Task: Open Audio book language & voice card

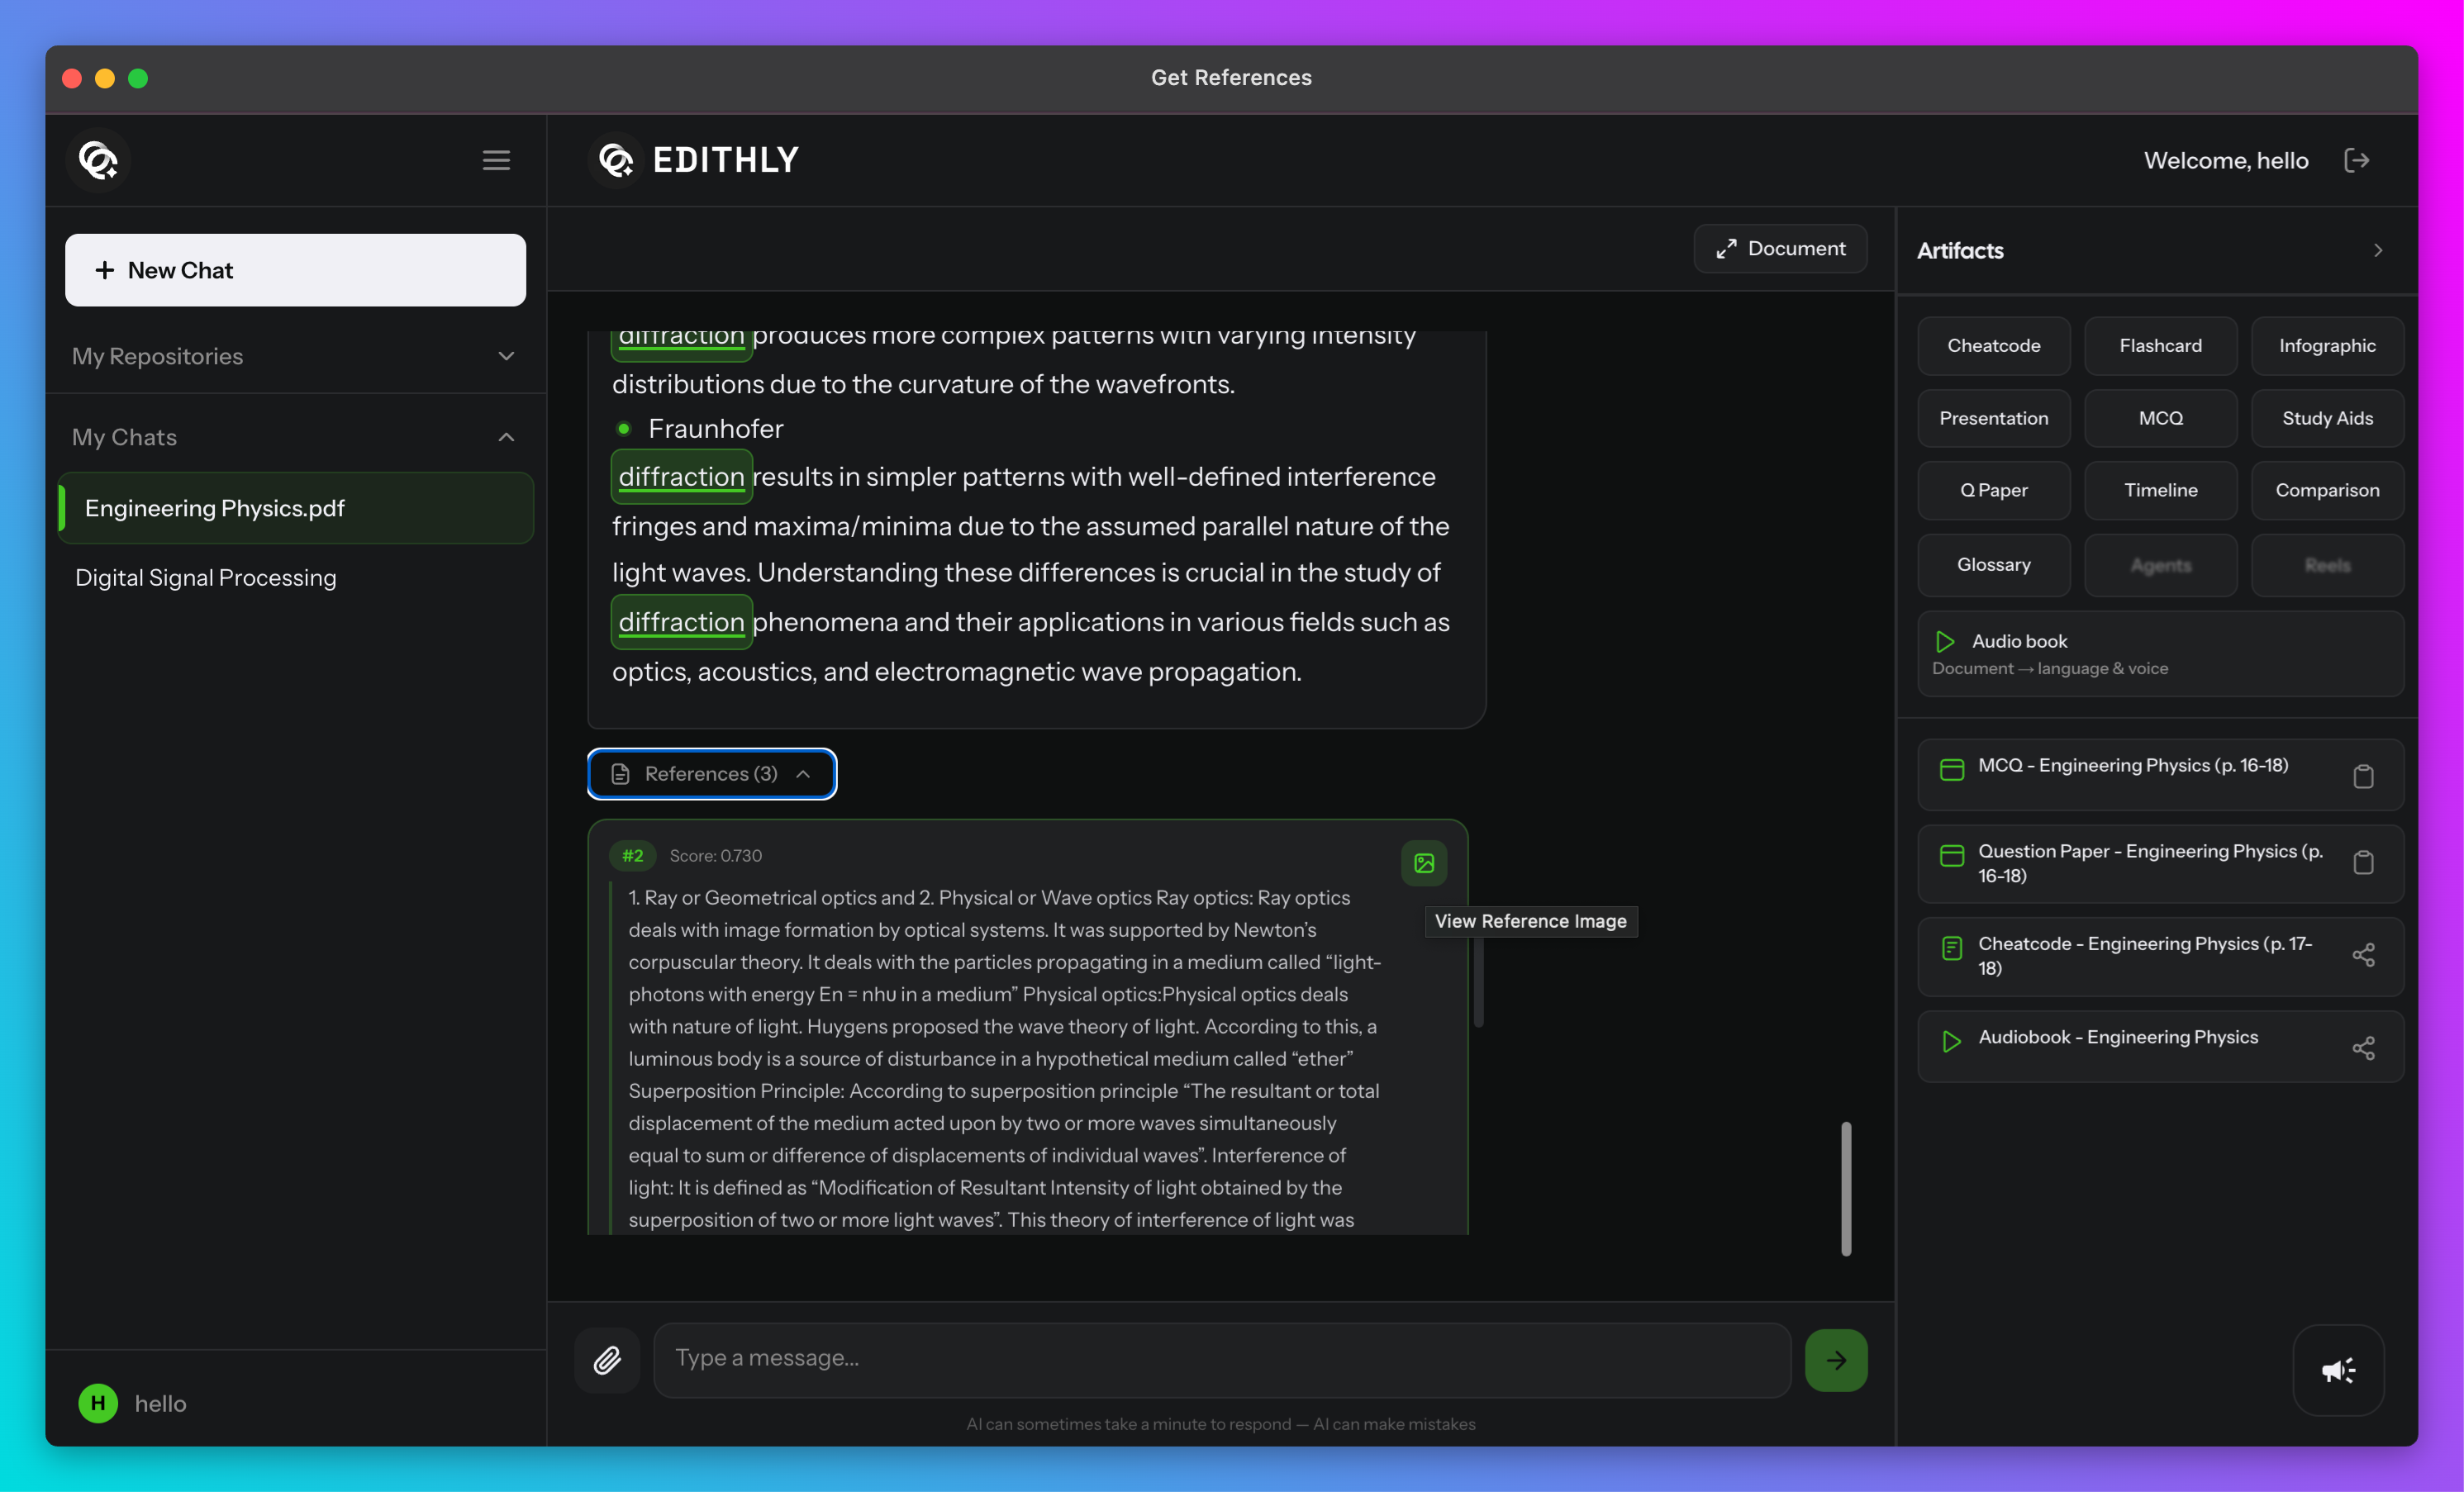Action: (2160, 654)
